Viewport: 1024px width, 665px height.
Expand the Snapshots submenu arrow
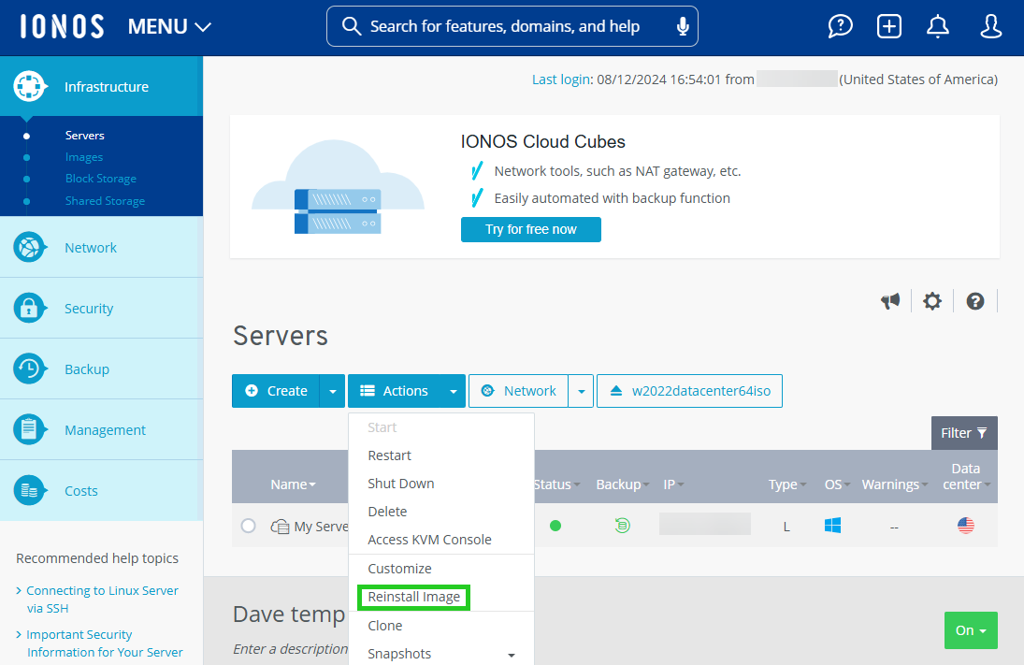(512, 654)
